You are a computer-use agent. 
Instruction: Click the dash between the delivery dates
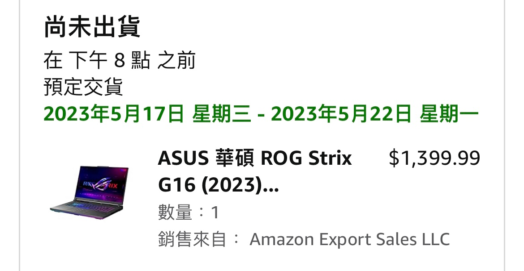pos(262,115)
